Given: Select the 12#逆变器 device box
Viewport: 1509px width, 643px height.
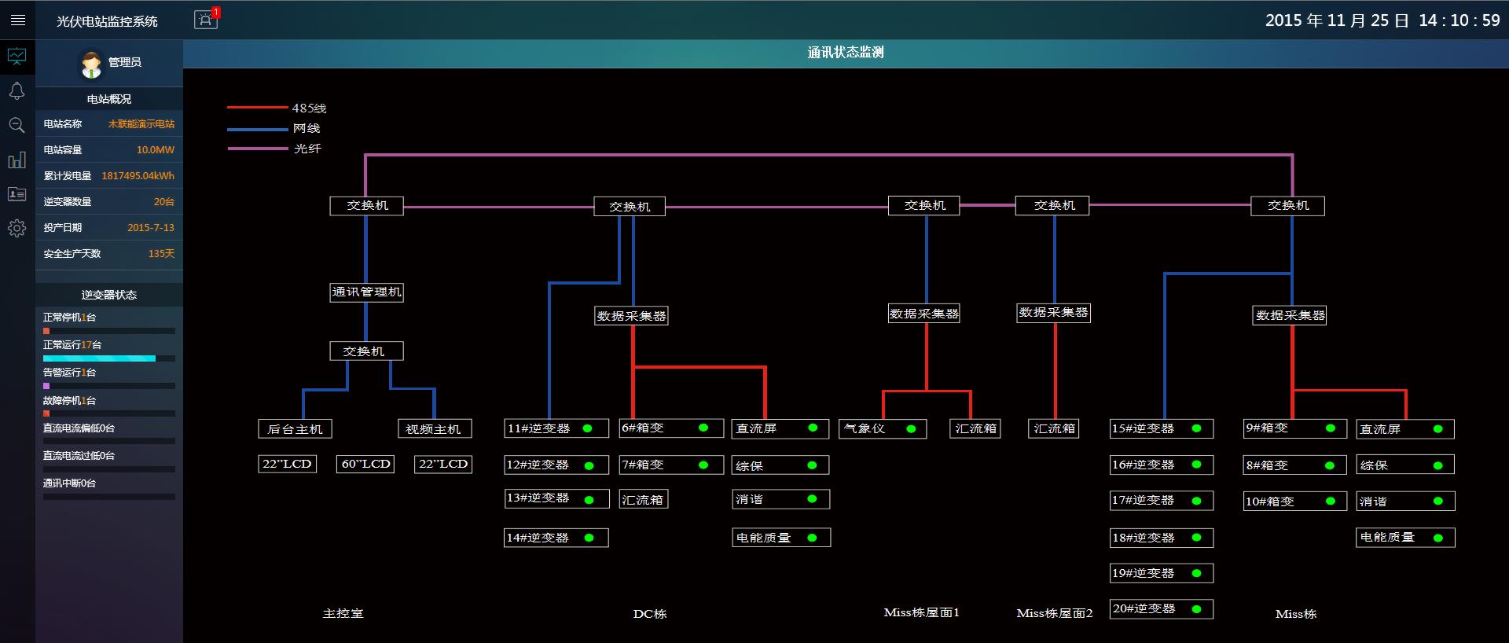Looking at the screenshot, I should (x=556, y=465).
